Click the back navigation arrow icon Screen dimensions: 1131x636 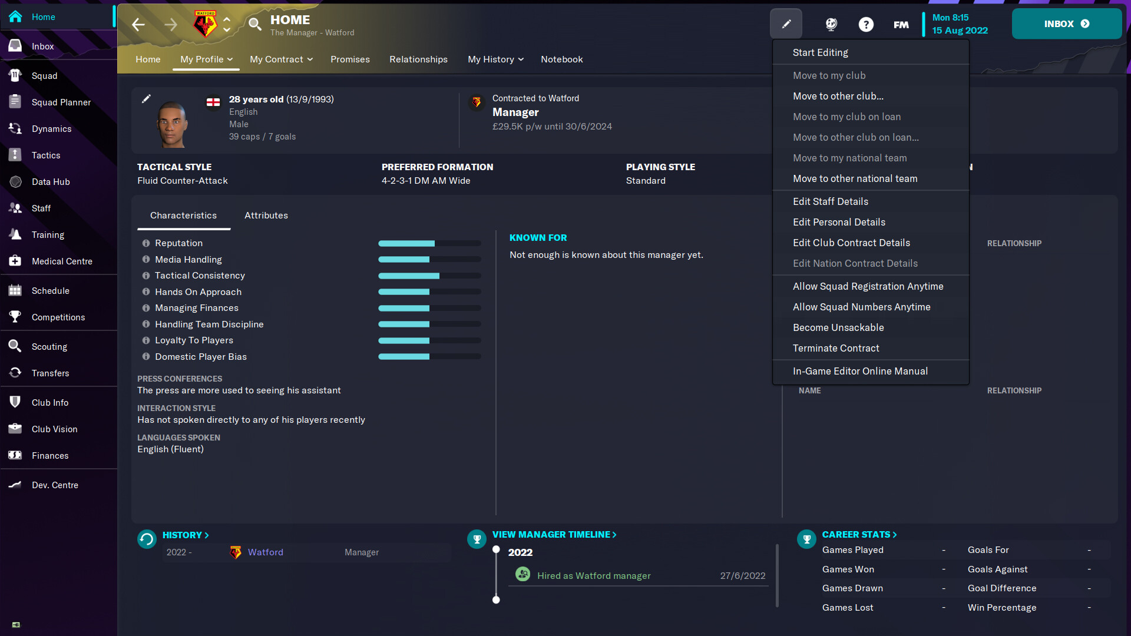[x=138, y=24]
